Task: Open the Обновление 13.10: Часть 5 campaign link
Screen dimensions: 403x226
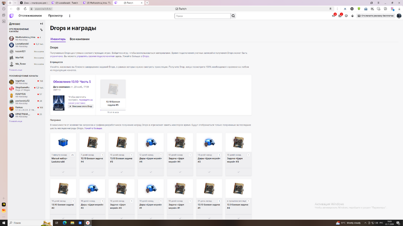Action: pyautogui.click(x=72, y=82)
